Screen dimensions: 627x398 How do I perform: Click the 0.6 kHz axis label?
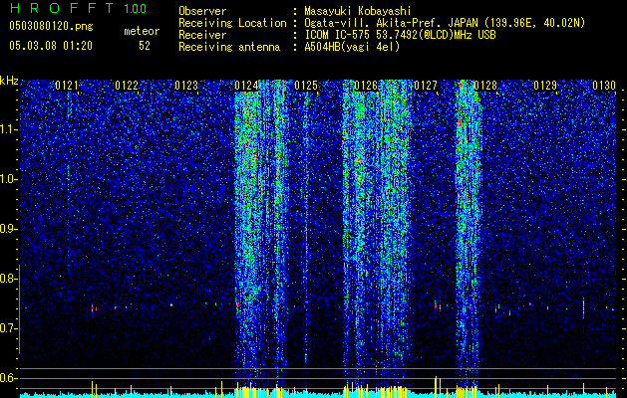point(9,378)
